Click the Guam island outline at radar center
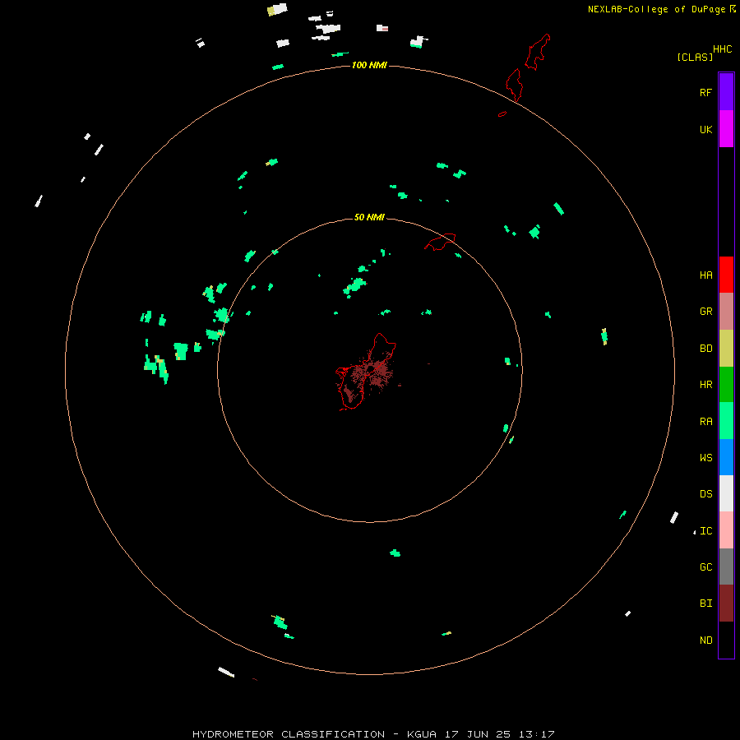The width and height of the screenshot is (740, 740). [x=366, y=372]
